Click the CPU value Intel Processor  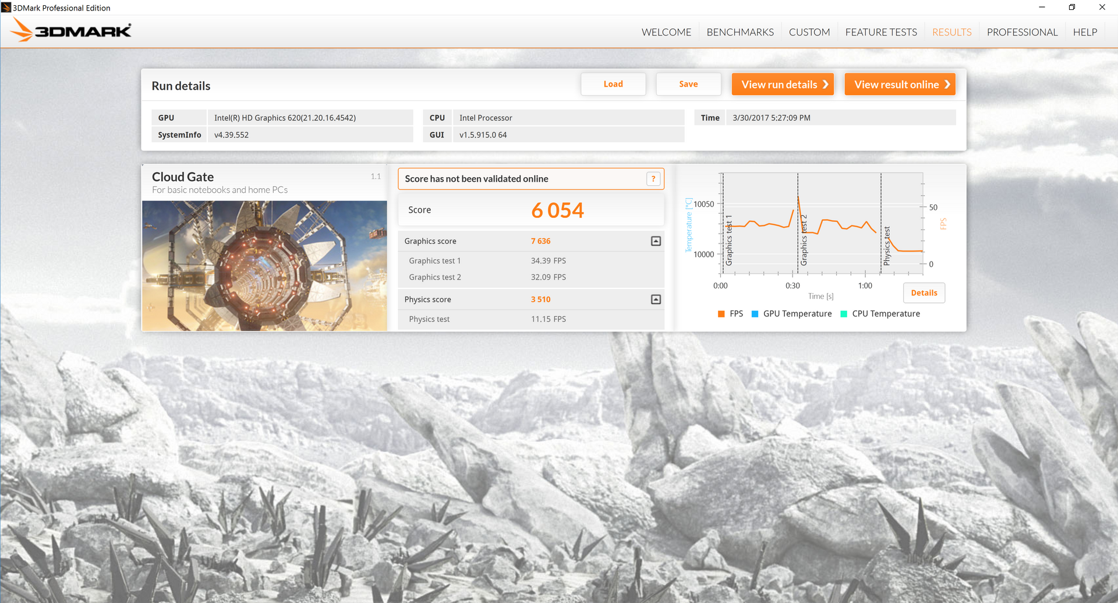[486, 118]
